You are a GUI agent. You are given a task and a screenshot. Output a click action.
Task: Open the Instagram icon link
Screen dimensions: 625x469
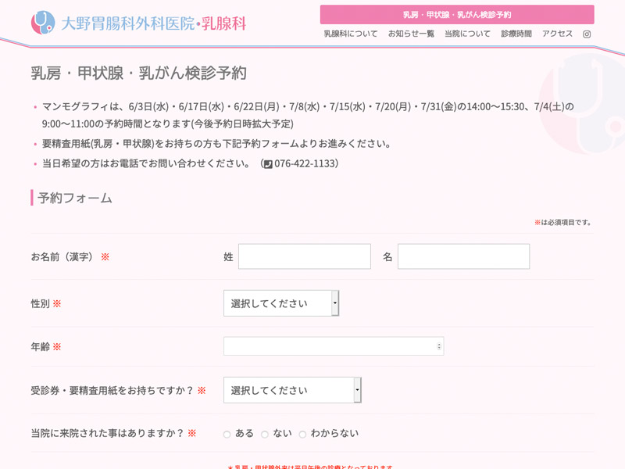point(587,34)
